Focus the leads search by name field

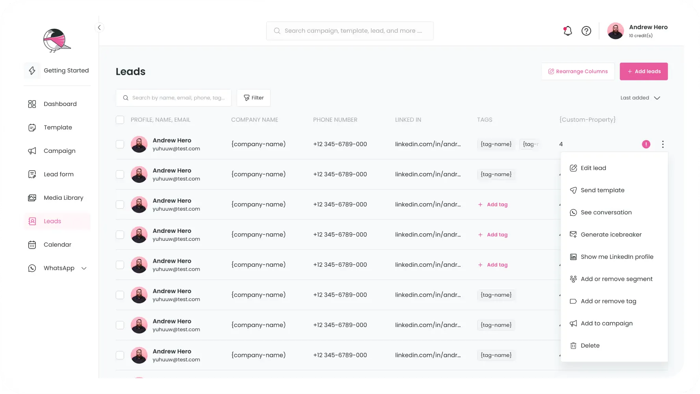point(174,98)
